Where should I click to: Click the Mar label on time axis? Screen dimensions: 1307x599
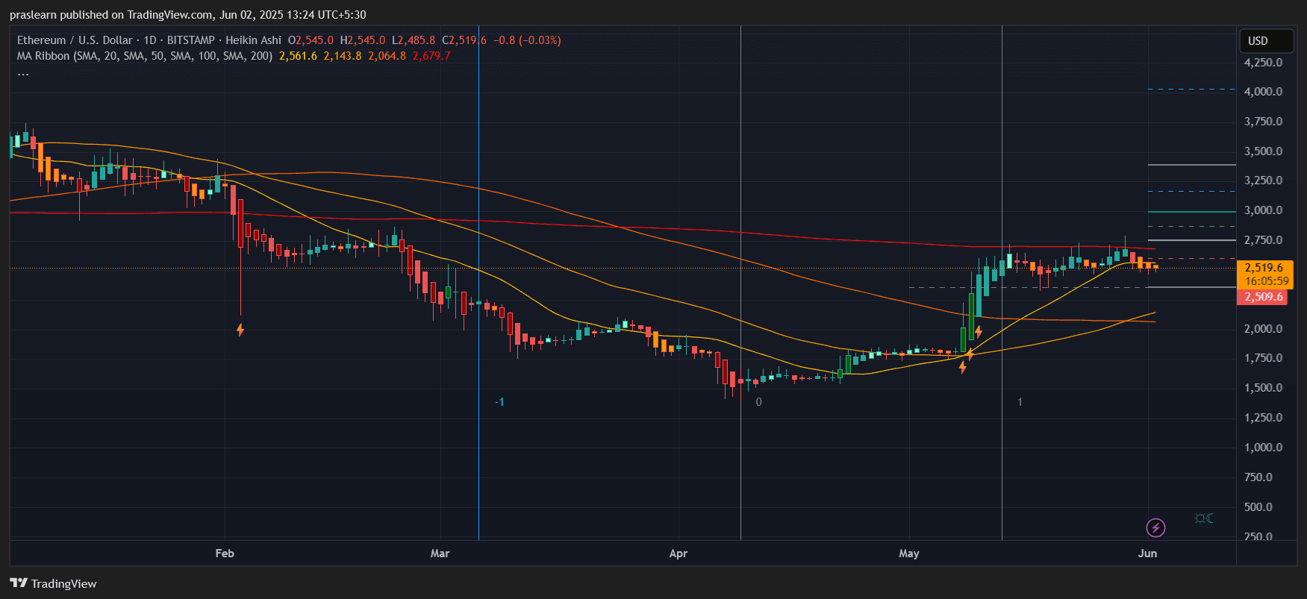point(440,553)
